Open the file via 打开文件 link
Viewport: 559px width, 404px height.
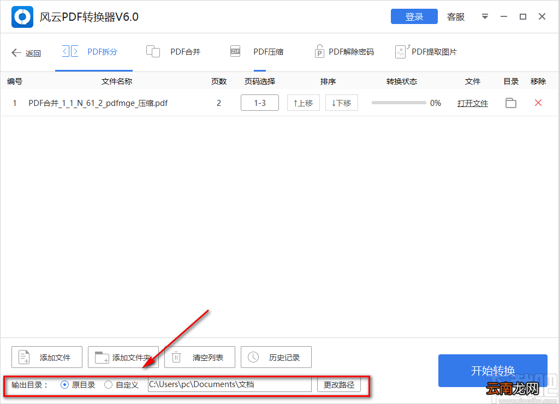click(x=473, y=103)
